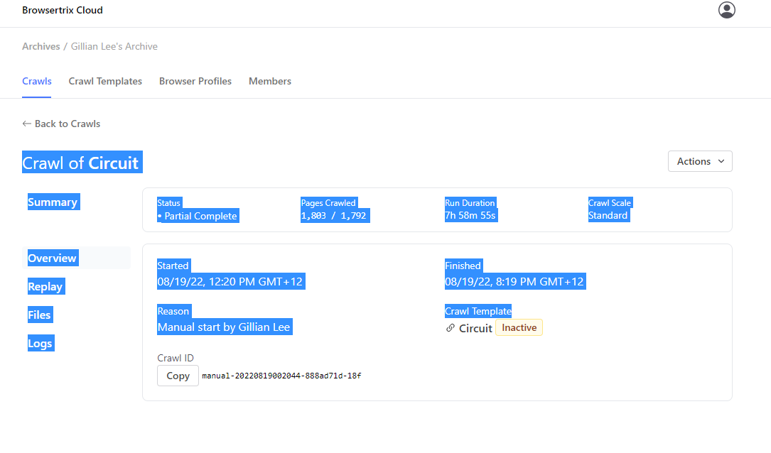Open the Files section
The image size is (771, 453).
click(40, 315)
